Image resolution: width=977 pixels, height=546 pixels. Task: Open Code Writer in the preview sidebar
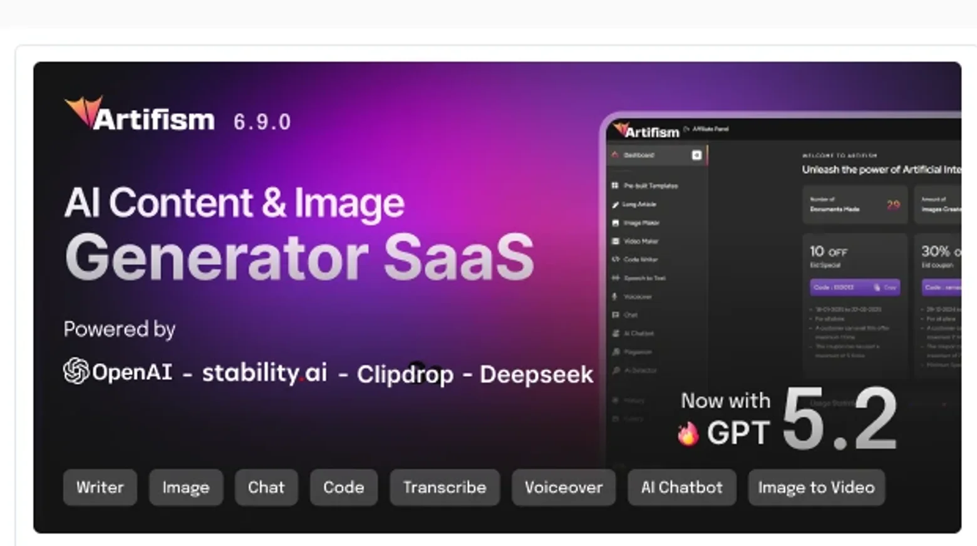pos(641,259)
